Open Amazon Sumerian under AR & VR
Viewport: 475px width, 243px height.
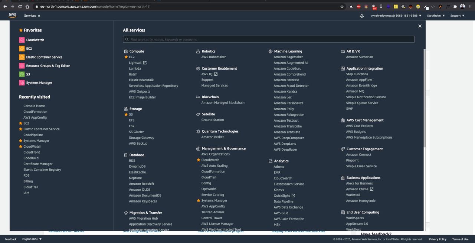(359, 57)
